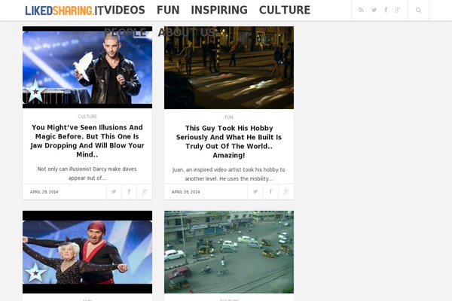Go to LikedSharing.it home via logo
Screen dimensions: 452x301
click(x=64, y=11)
